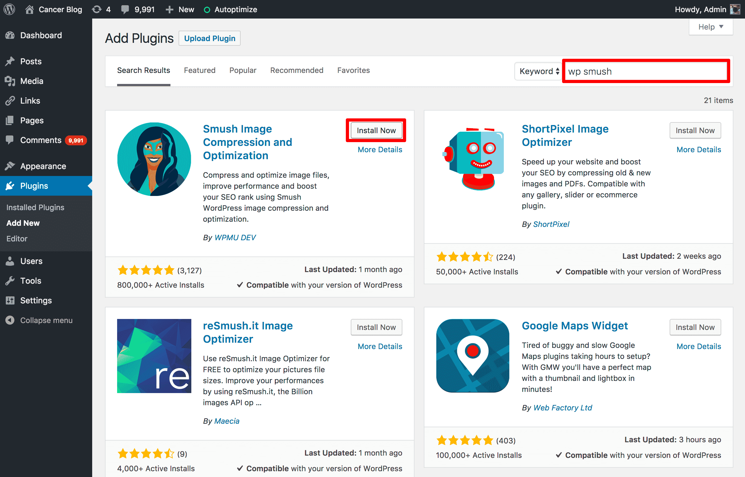Image resolution: width=745 pixels, height=477 pixels.
Task: Click the Links chain icon
Action: (x=10, y=101)
